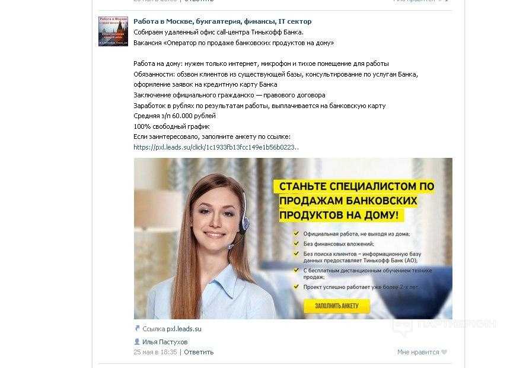Click the person icon beside Илья Пастухов

[x=137, y=342]
